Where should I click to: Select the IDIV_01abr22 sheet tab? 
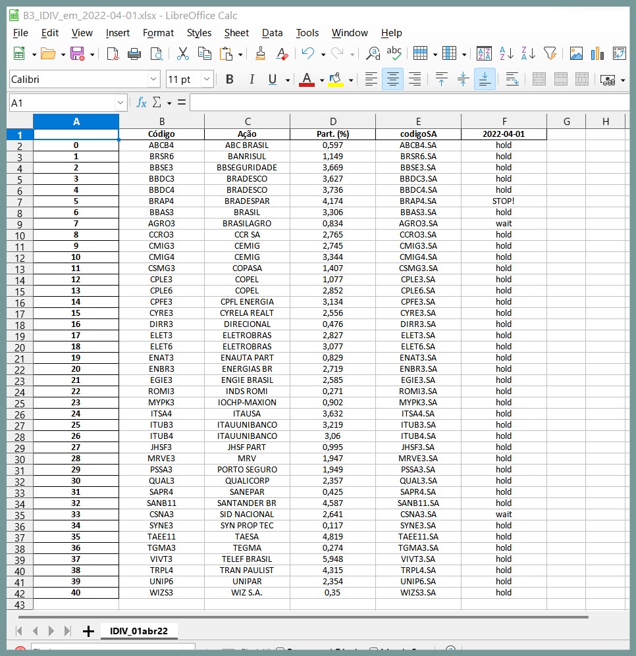(x=139, y=631)
